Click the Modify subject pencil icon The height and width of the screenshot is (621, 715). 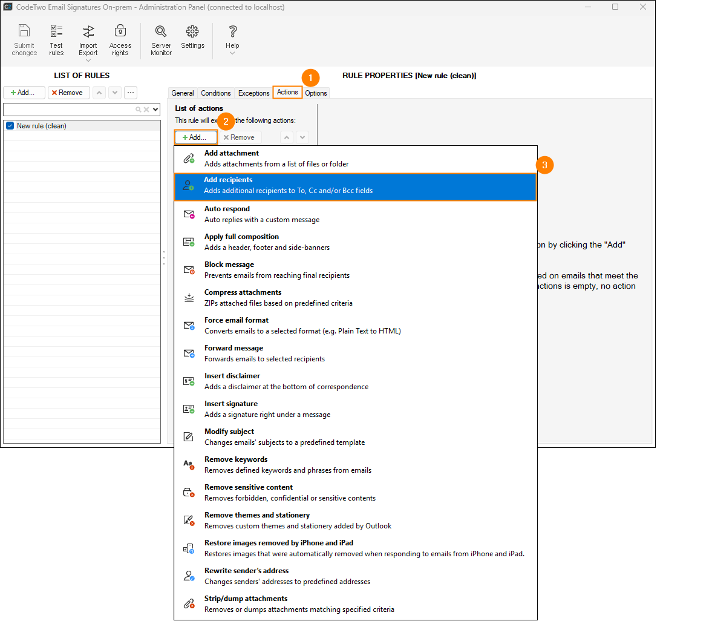tap(189, 436)
